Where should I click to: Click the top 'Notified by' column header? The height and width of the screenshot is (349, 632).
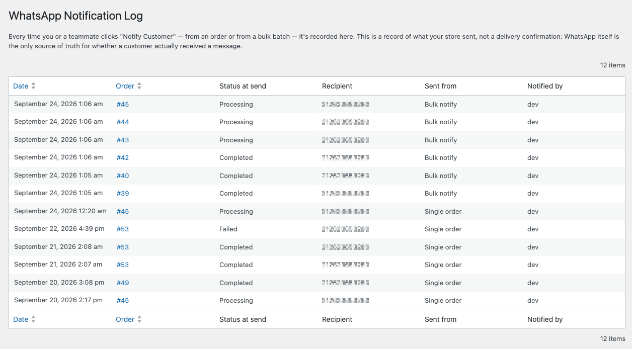tap(545, 86)
